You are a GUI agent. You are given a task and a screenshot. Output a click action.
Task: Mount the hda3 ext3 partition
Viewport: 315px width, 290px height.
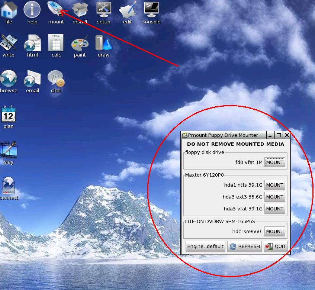pos(274,197)
